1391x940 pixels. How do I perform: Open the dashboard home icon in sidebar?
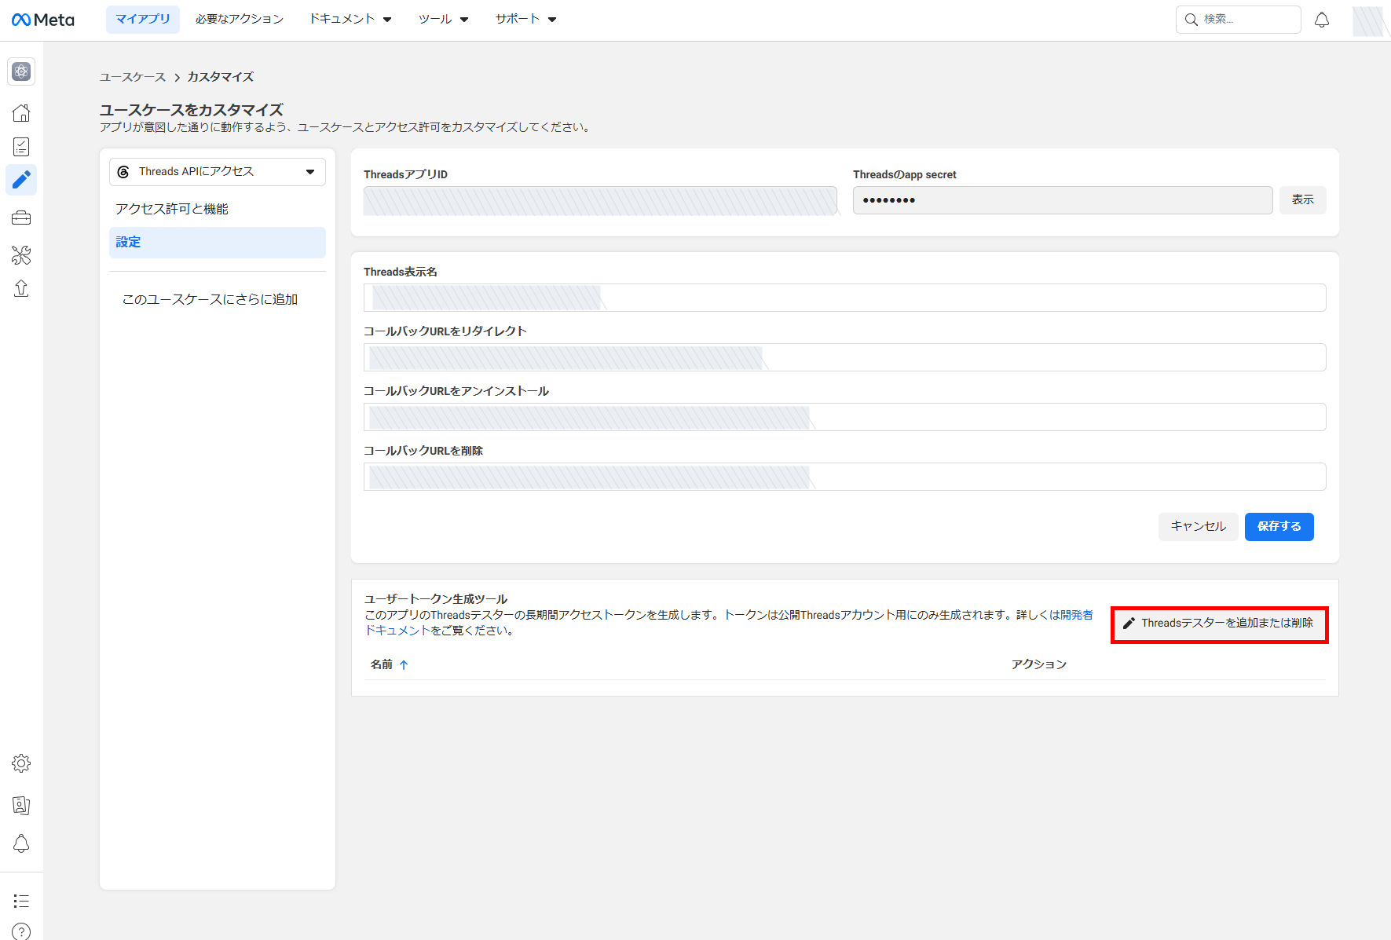click(x=21, y=113)
